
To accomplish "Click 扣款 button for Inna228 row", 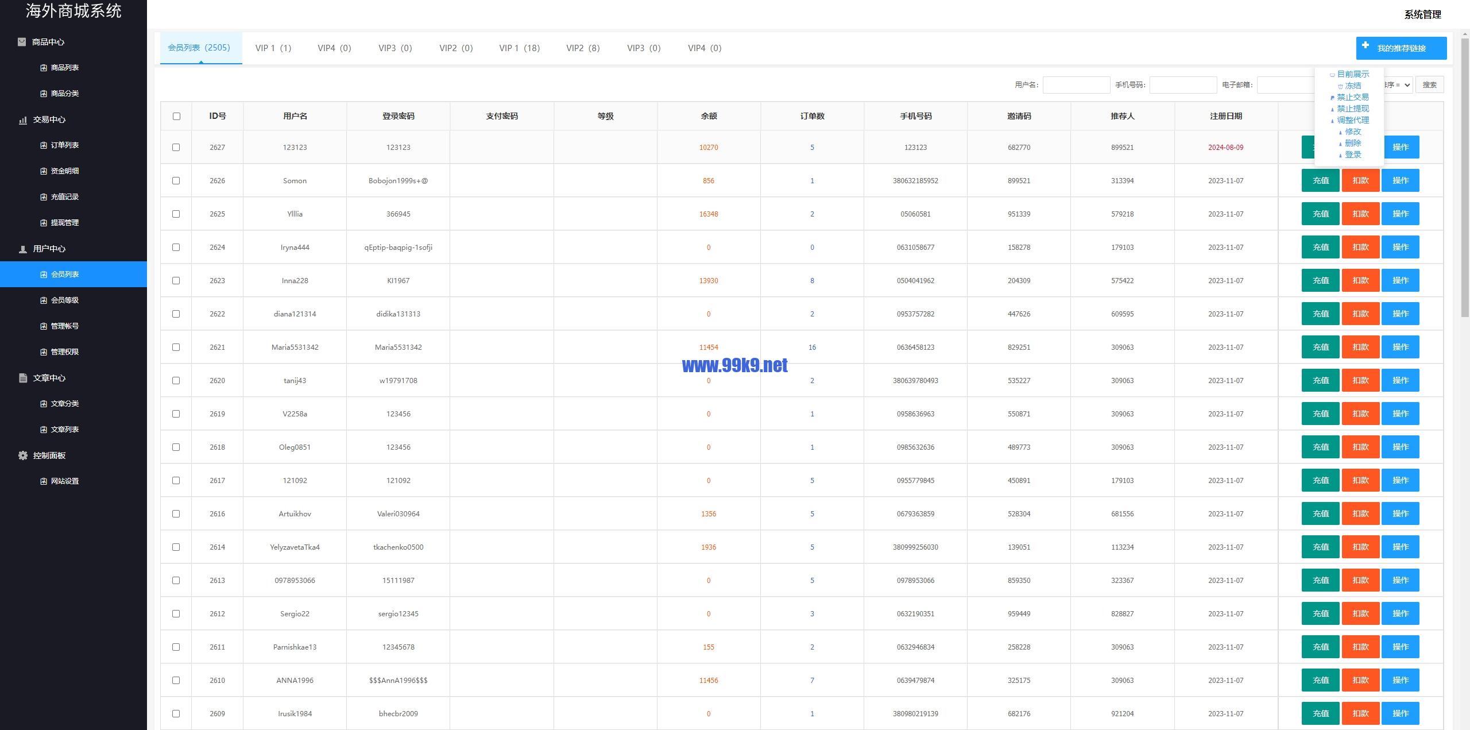I will point(1360,280).
